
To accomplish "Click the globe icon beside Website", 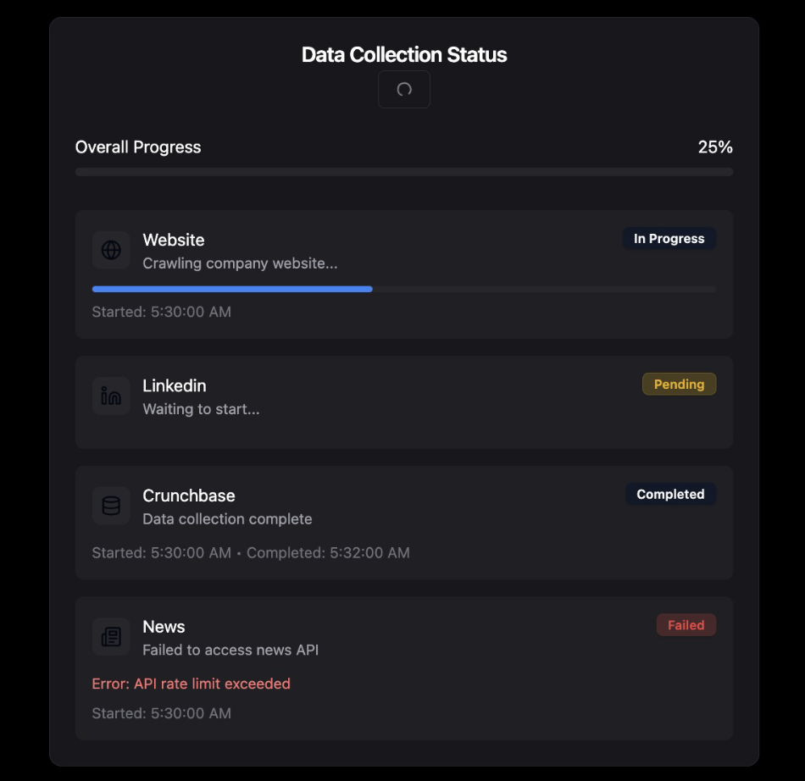I will point(111,250).
